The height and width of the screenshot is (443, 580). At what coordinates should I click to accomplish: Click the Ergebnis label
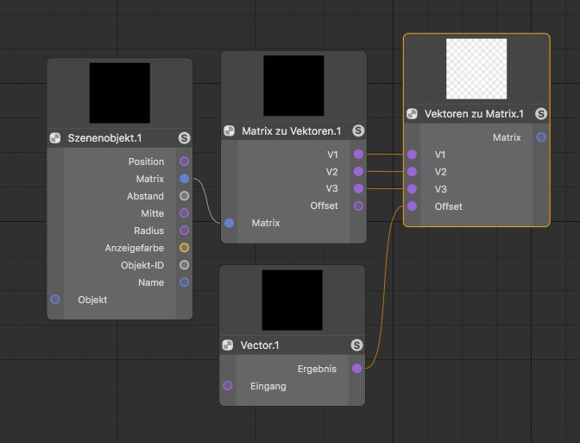317,369
